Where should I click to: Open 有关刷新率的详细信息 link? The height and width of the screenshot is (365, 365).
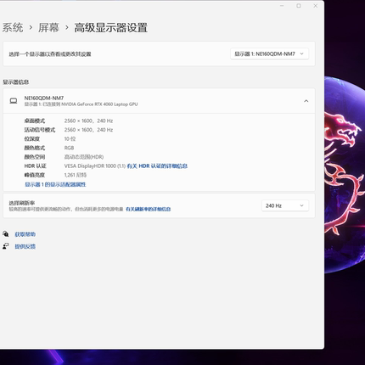pyautogui.click(x=148, y=209)
